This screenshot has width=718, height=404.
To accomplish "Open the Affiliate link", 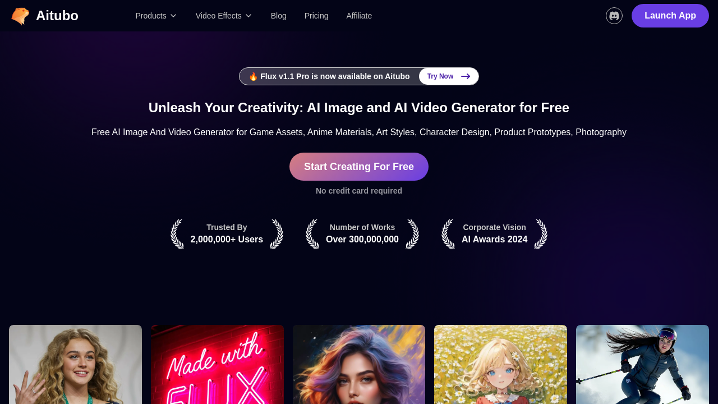I will 359,16.
